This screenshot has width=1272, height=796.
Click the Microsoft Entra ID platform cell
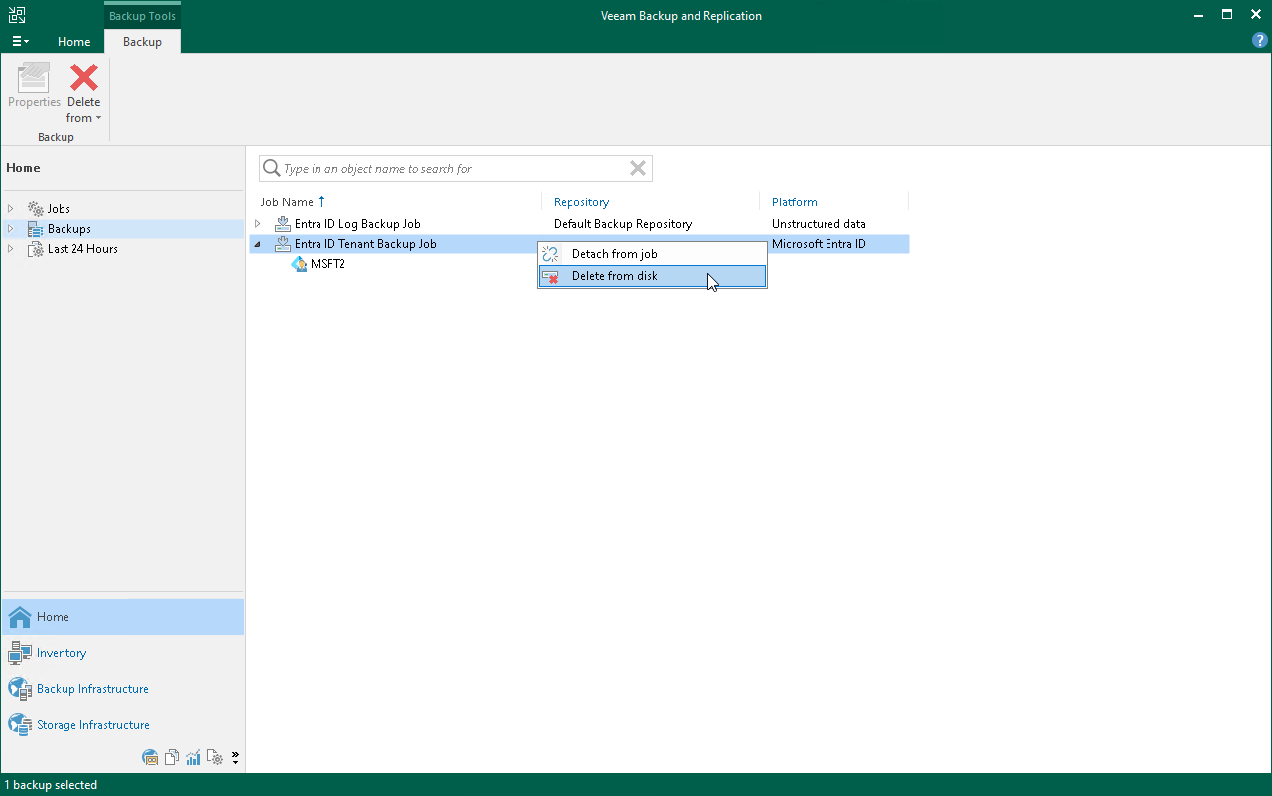pyautogui.click(x=819, y=244)
